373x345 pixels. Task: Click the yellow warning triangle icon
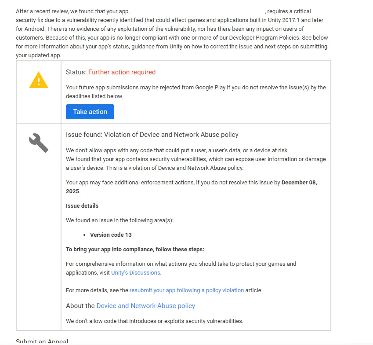[x=39, y=80]
